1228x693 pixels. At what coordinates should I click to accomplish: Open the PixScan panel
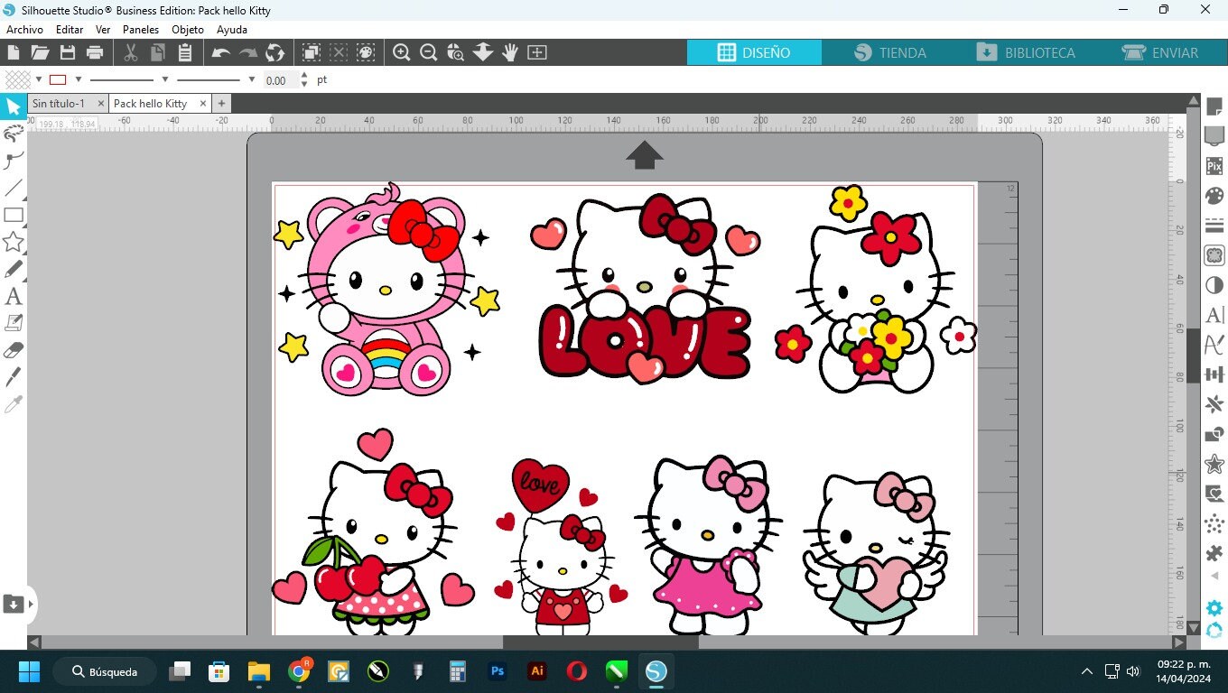click(1214, 168)
